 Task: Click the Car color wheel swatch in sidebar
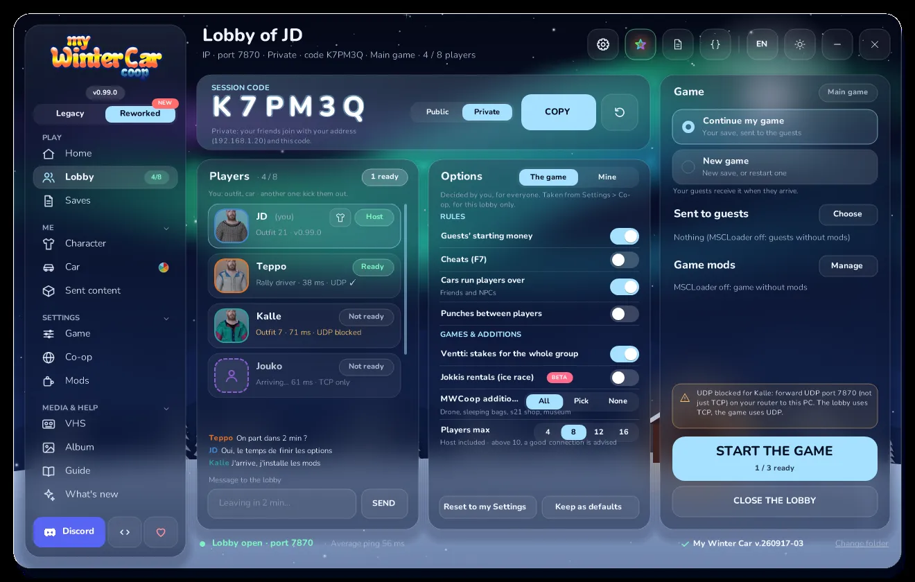pos(164,267)
